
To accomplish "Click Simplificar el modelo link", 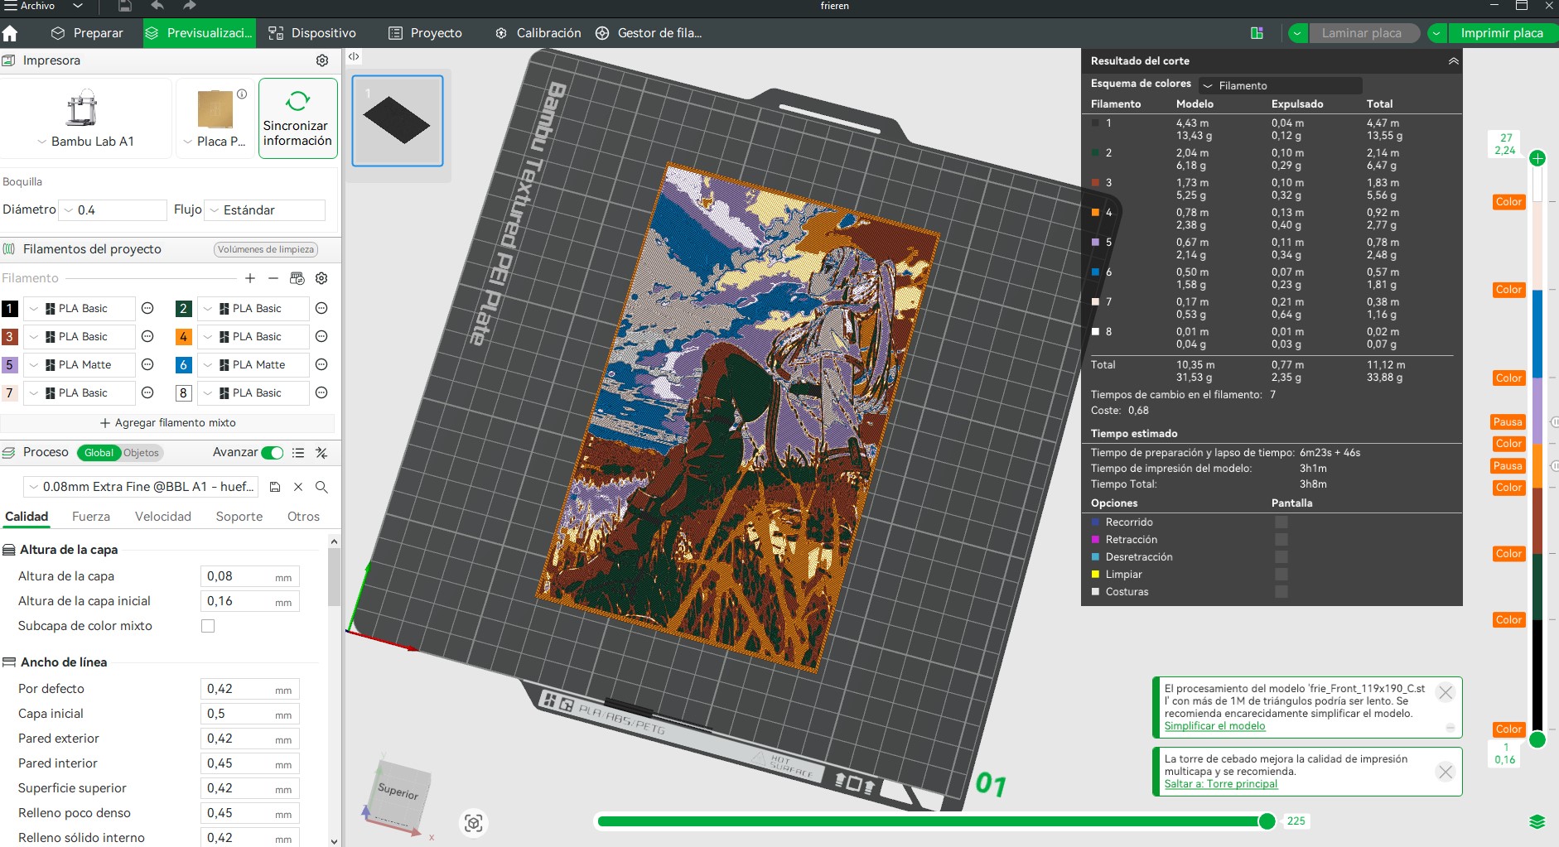I will coord(1214,726).
